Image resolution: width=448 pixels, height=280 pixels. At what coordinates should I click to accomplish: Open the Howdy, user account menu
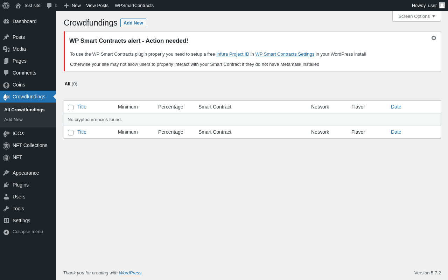[428, 6]
